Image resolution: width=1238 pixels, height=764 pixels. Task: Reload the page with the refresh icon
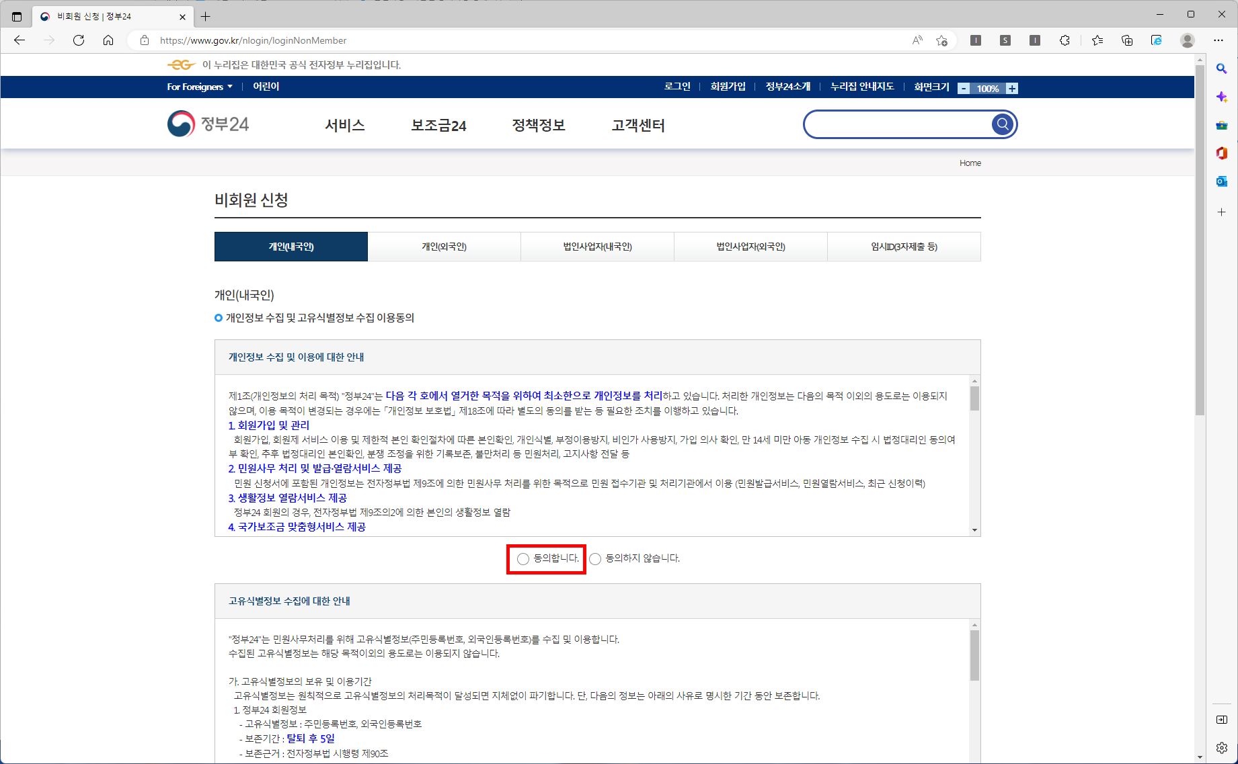point(79,40)
